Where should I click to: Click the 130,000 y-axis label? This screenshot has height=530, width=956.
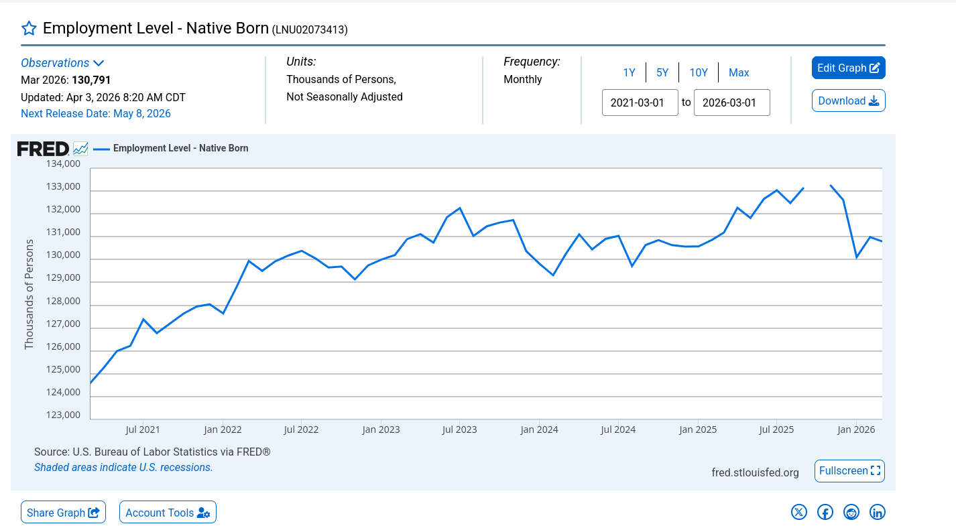click(x=63, y=255)
